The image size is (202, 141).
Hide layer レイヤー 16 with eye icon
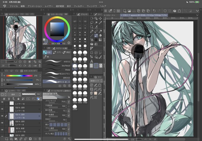pos(2,116)
